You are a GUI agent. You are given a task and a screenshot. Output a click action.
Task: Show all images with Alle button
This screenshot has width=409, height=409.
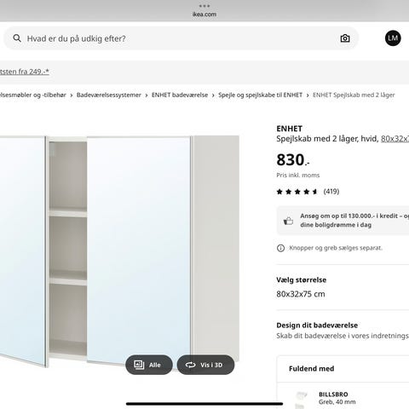[x=149, y=365]
